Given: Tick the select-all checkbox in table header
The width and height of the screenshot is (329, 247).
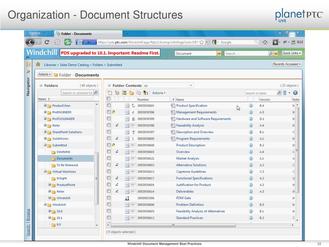Looking at the screenshot, I should [109, 98].
